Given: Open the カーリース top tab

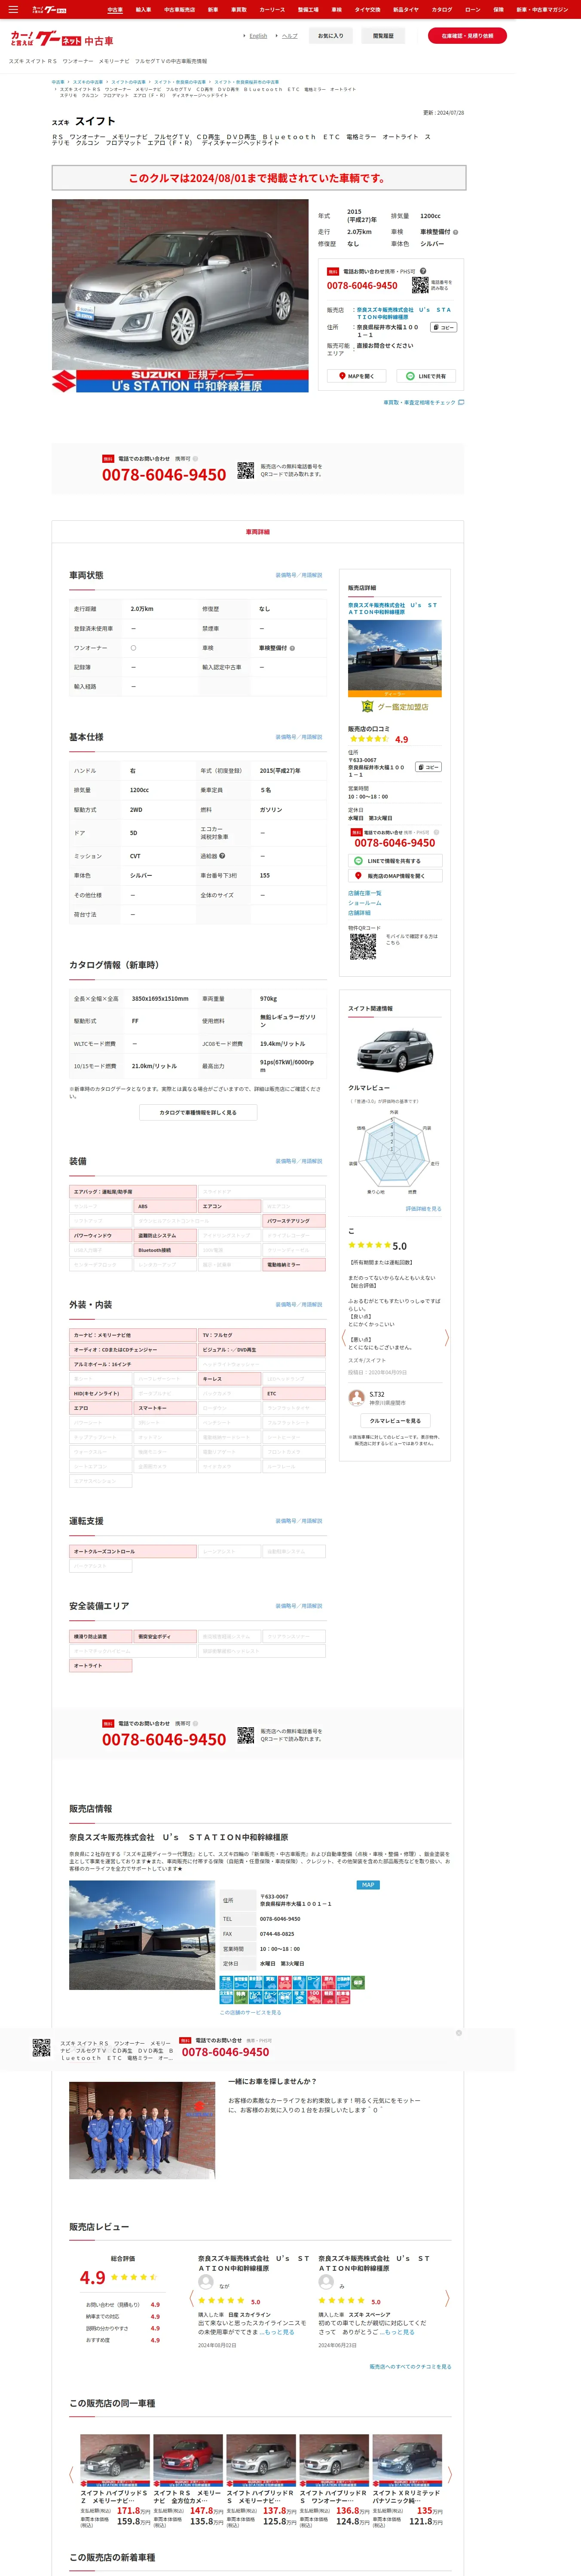Looking at the screenshot, I should (272, 9).
